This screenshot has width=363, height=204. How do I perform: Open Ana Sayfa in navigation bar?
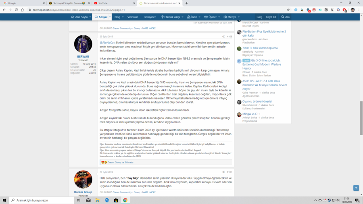pyautogui.click(x=79, y=17)
